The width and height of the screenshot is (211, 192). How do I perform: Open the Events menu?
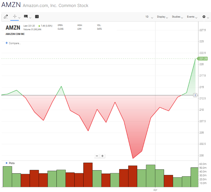(192, 17)
